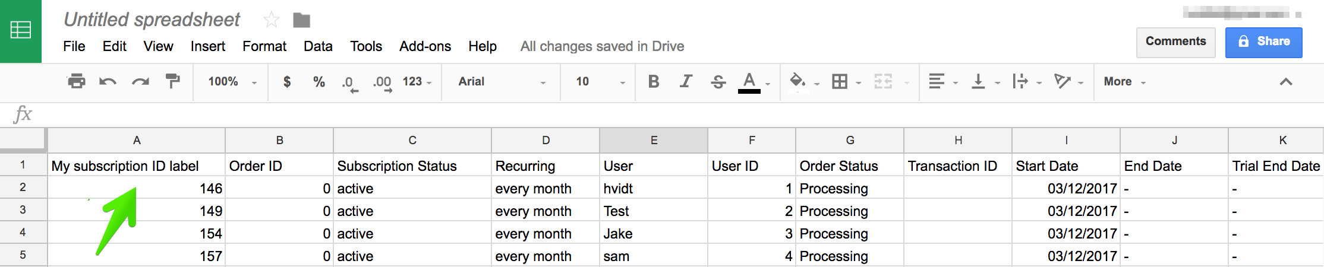
Task: Open the Tools menu
Action: click(366, 46)
